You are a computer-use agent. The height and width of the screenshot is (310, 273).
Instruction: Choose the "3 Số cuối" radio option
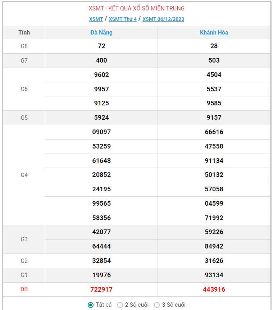(157, 305)
